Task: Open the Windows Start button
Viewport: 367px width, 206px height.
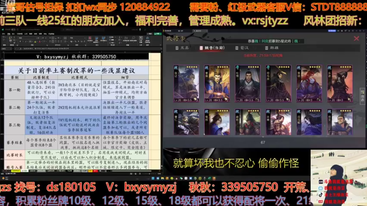Action: (153, 179)
